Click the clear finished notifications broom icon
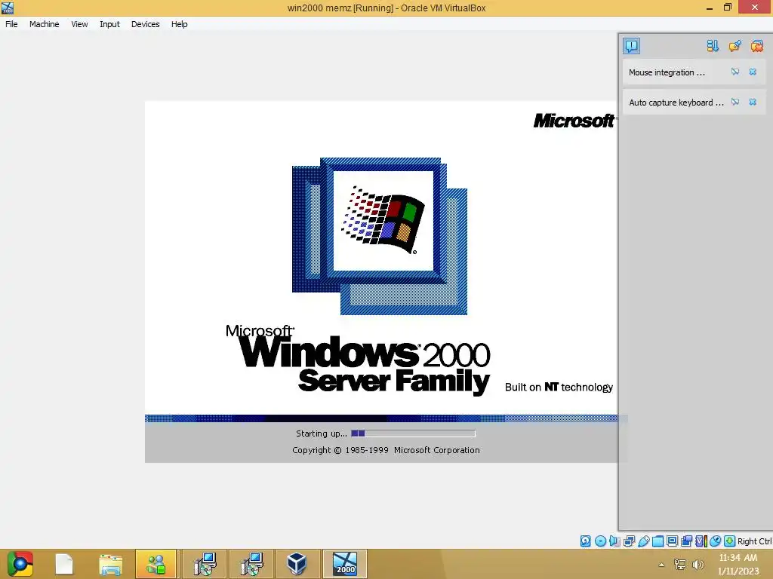This screenshot has width=773, height=579. tap(735, 46)
